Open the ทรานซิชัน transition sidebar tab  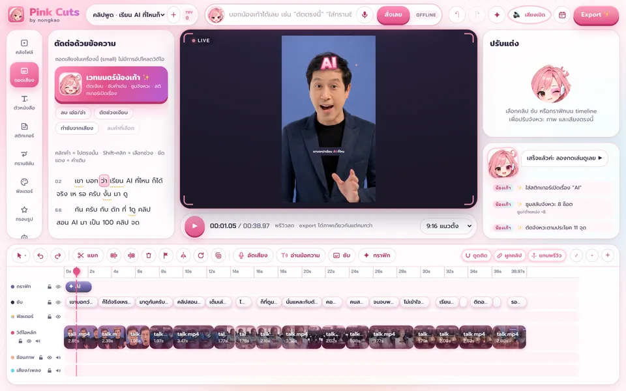point(24,158)
